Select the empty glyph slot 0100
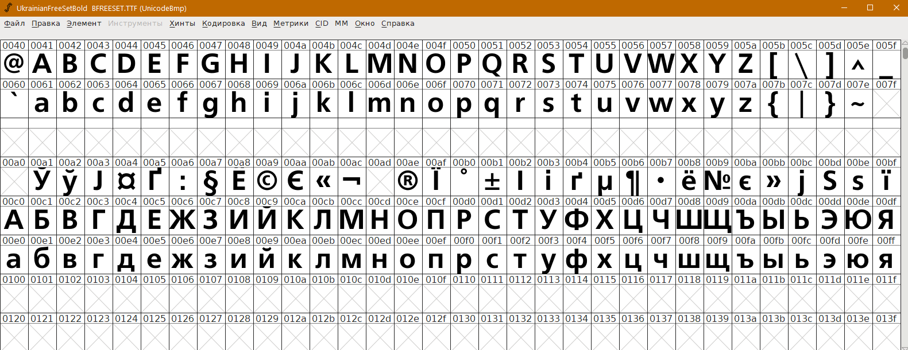The image size is (908, 350). tap(14, 298)
